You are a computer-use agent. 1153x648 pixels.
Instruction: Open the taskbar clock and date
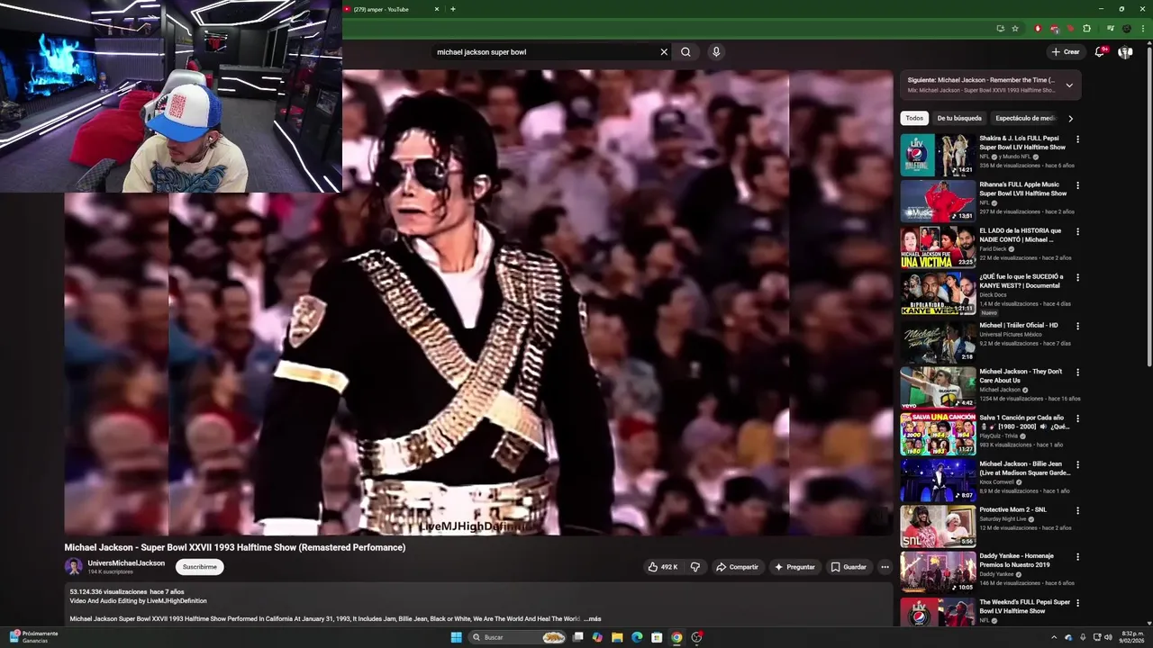1131,637
